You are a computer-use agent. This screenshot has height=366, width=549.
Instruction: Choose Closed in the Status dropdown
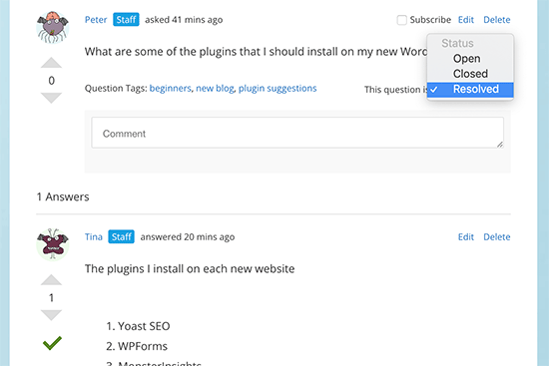tap(470, 74)
